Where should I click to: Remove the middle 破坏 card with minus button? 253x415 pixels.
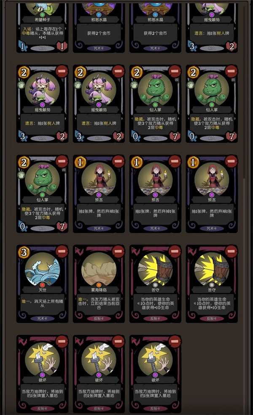[x=118, y=341]
